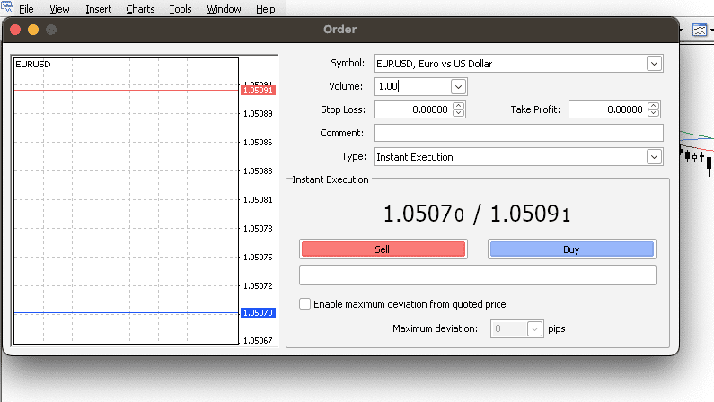Click the red Sell button

(x=383, y=249)
